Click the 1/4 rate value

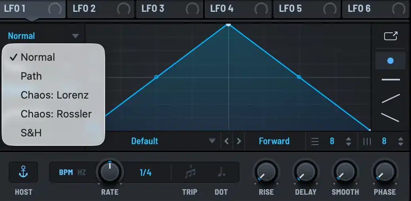tap(145, 173)
